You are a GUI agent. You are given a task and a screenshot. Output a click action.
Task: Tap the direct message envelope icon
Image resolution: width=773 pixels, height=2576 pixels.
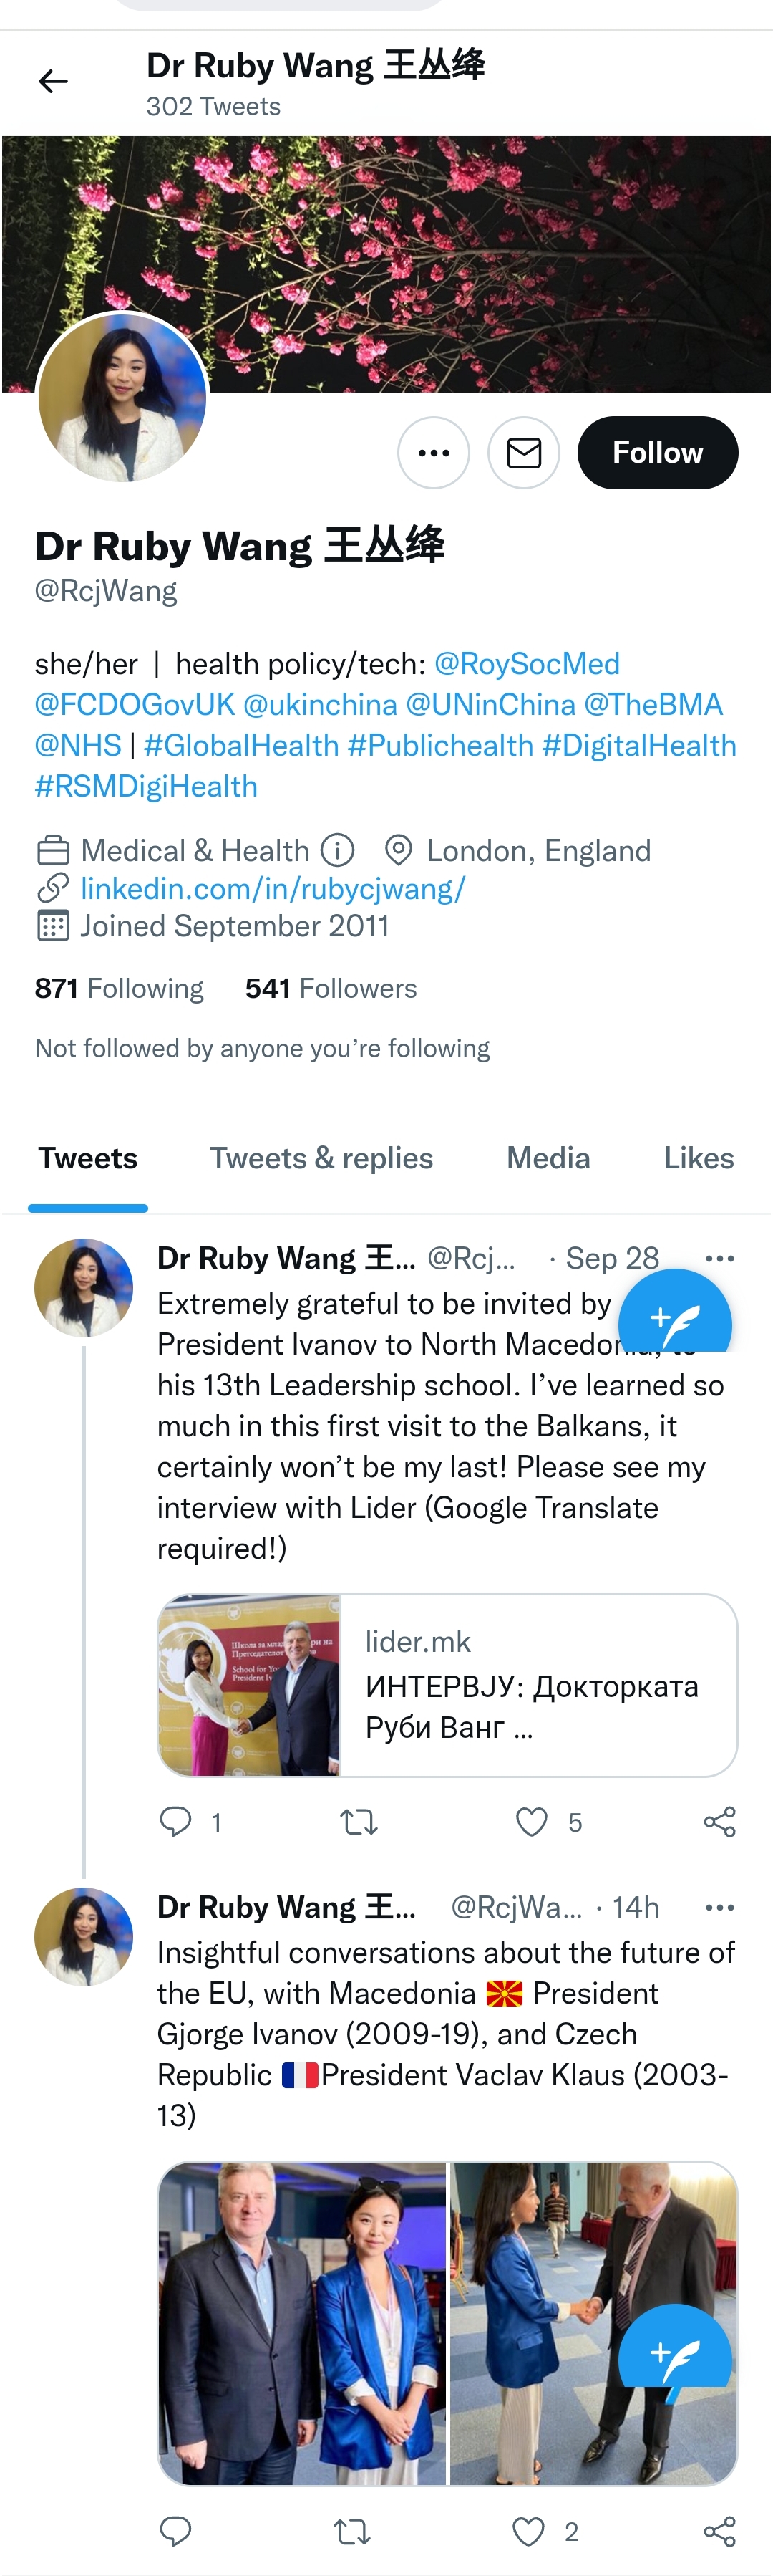point(523,453)
